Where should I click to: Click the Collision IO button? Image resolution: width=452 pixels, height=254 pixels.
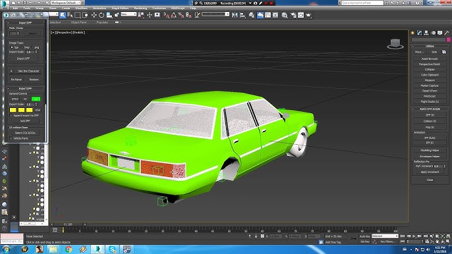pos(430,121)
